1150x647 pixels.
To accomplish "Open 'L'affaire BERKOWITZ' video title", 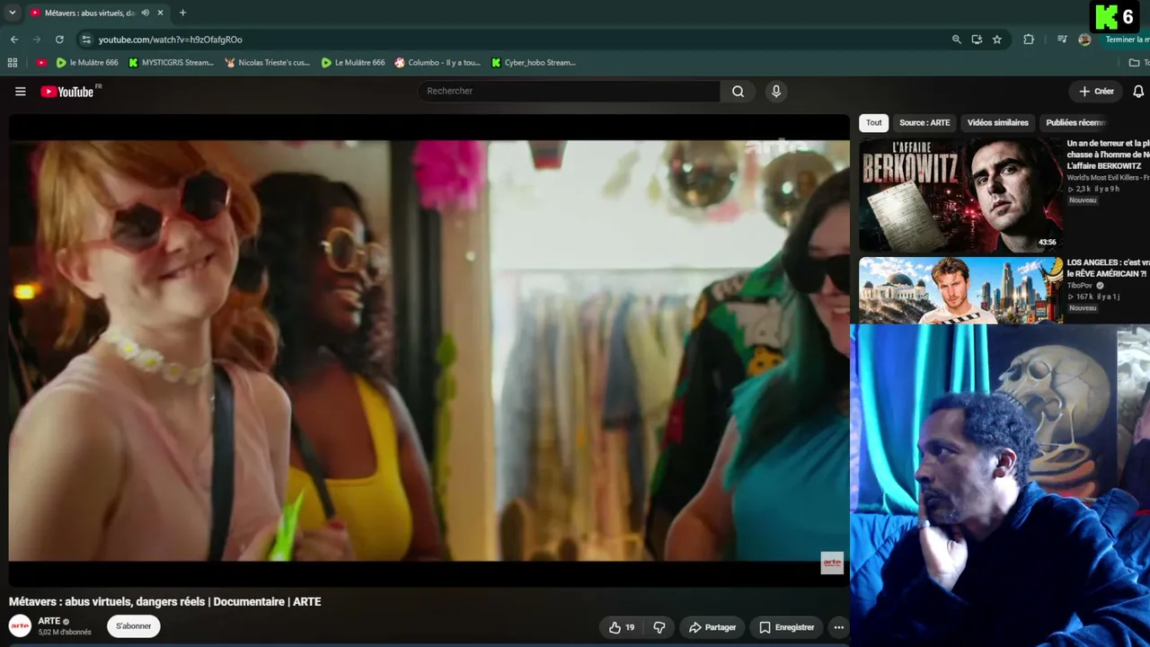I will [1108, 155].
